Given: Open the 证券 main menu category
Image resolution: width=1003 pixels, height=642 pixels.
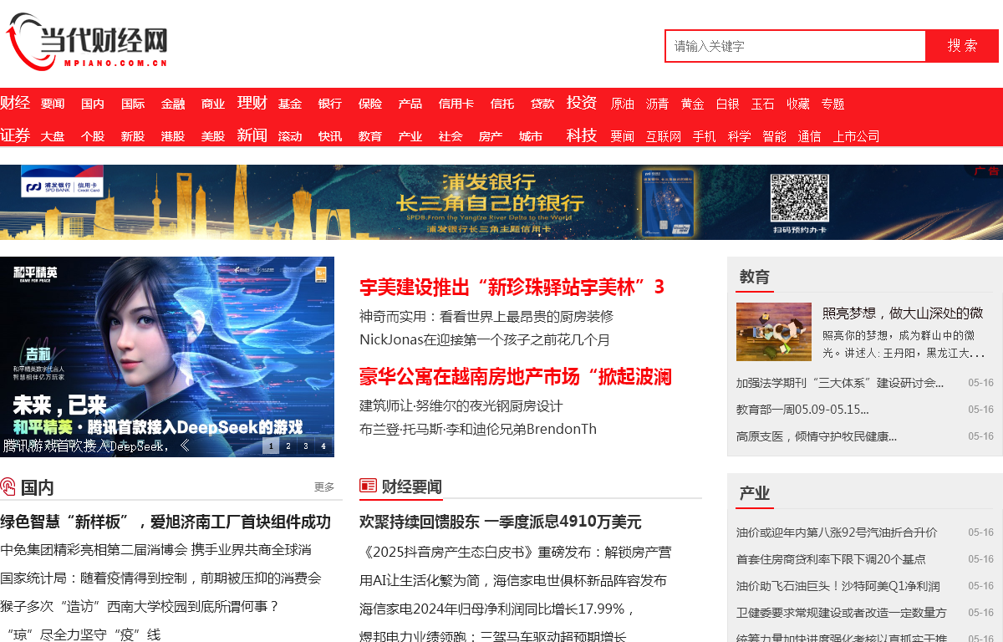Looking at the screenshot, I should pyautogui.click(x=15, y=135).
